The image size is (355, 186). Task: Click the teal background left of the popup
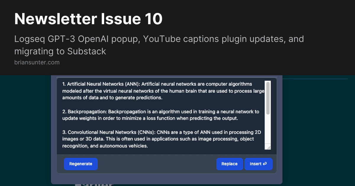click(25, 130)
